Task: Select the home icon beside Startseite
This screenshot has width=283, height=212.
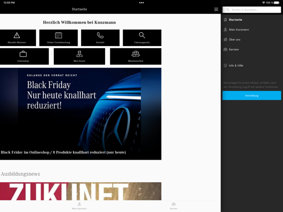Action: click(225, 19)
